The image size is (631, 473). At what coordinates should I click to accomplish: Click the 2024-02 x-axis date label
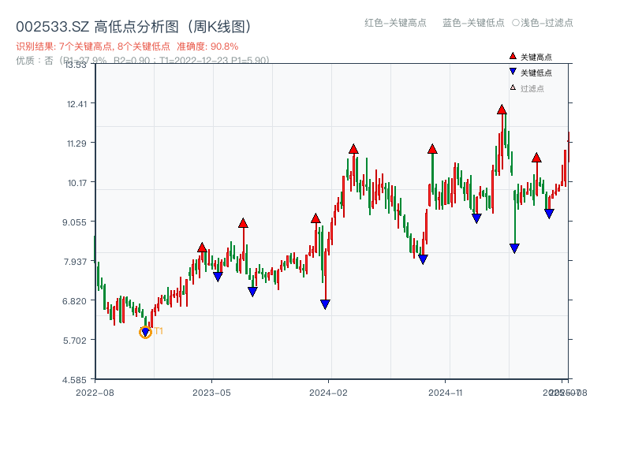coord(328,393)
